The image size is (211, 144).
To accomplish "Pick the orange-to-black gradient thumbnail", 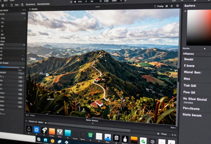I will pos(134,140).
